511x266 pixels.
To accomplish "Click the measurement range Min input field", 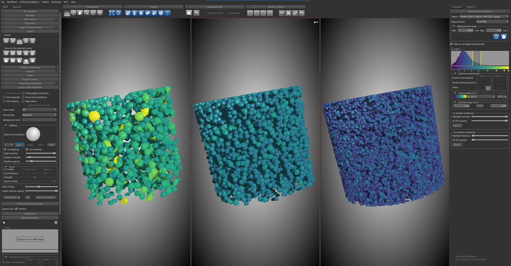I will pyautogui.click(x=465, y=30).
